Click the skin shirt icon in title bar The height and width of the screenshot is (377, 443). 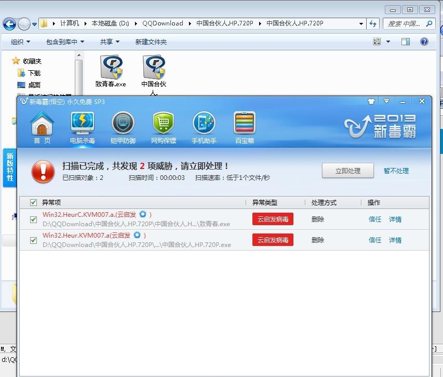[371, 101]
